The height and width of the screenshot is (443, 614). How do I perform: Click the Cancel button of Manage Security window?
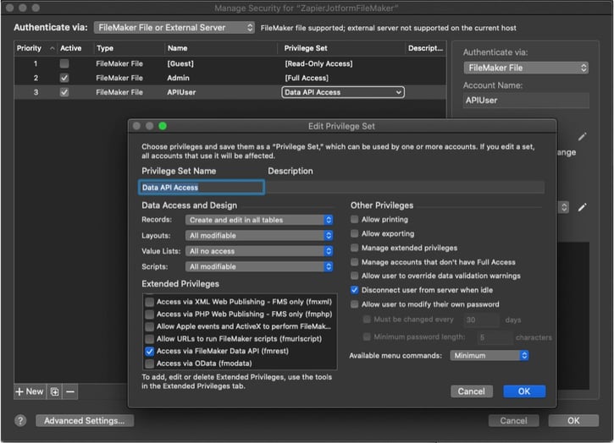[513, 421]
